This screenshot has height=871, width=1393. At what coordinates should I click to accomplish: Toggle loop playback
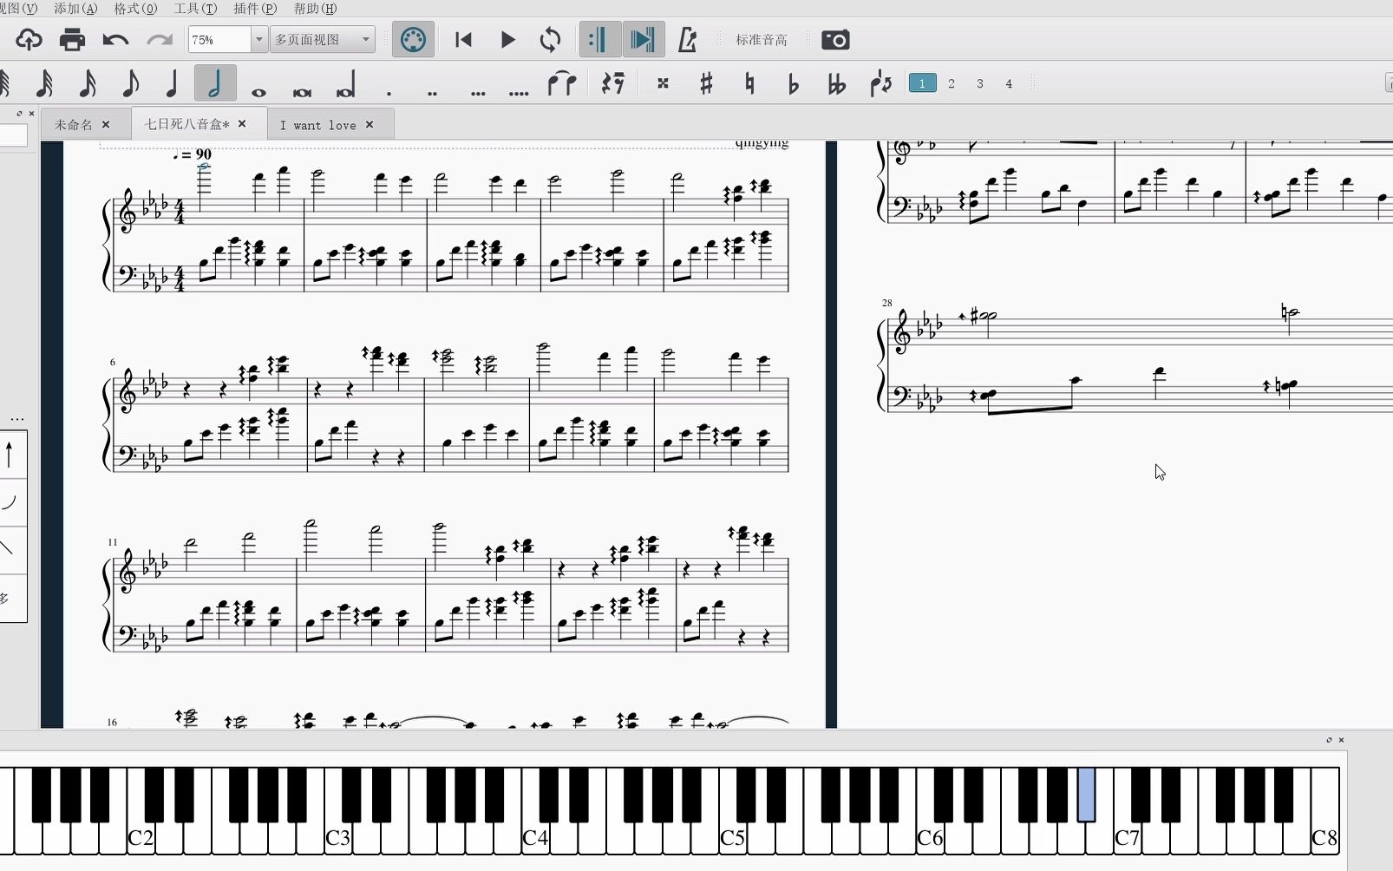tap(550, 40)
